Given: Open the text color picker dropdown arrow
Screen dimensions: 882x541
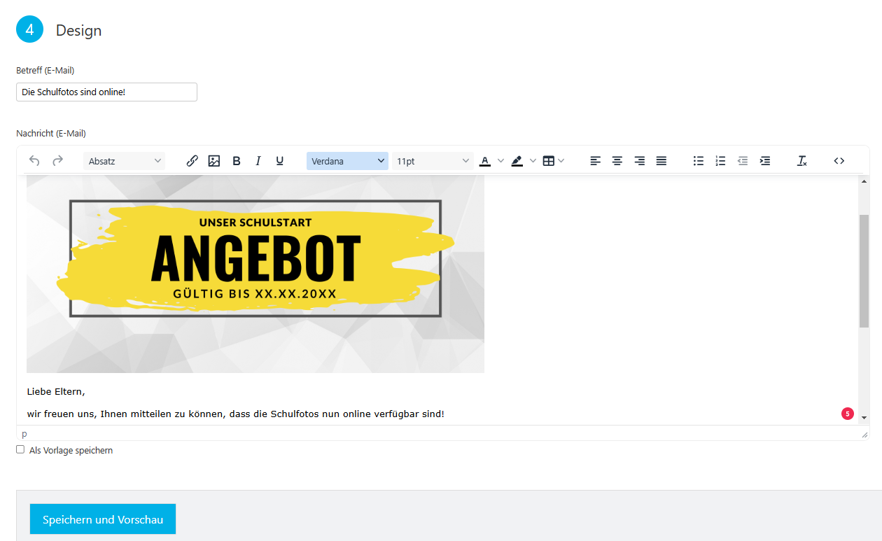Looking at the screenshot, I should click(500, 161).
